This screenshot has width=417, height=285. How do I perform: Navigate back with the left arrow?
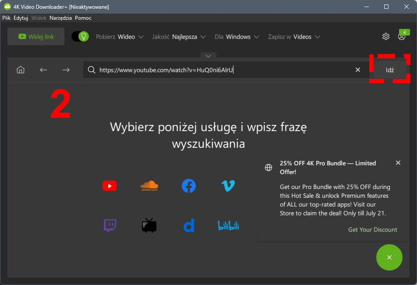tap(43, 70)
